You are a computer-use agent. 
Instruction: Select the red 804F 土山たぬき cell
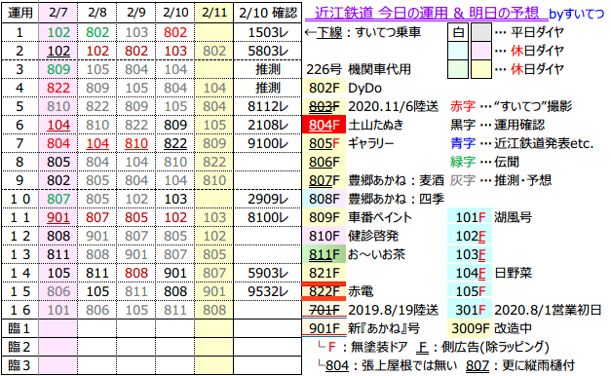[x=324, y=125]
